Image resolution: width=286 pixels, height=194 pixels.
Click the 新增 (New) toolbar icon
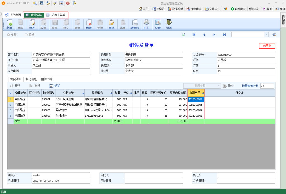pyautogui.click(x=9, y=24)
